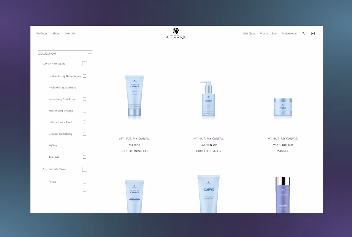Tick the Trial Kit checkbox
Image resolution: width=352 pixels, height=237 pixels.
[x=85, y=157]
